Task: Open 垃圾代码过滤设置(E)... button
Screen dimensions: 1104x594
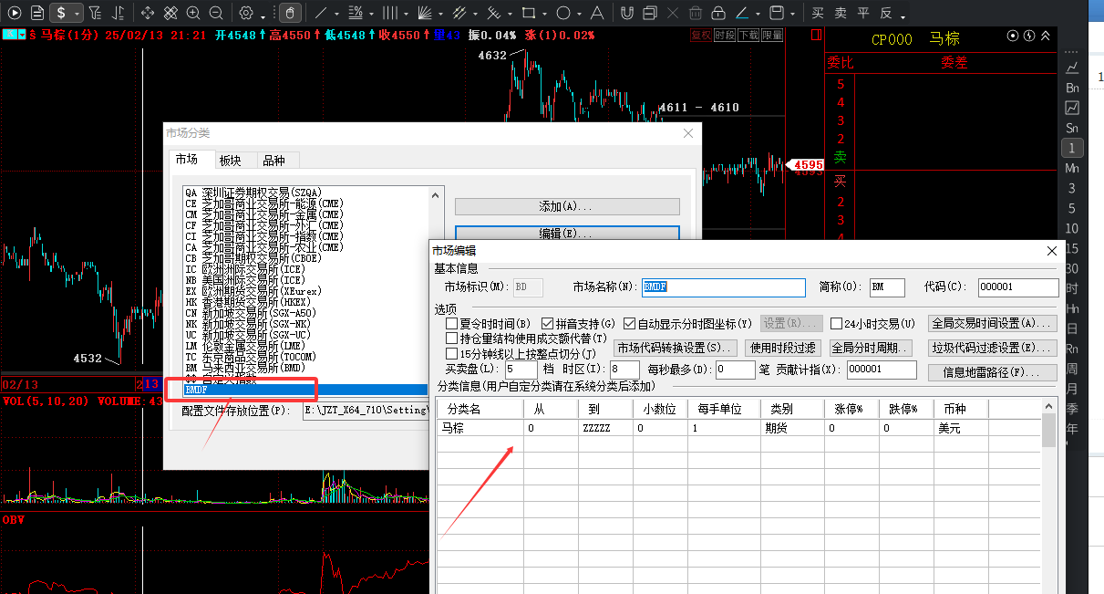Action: pyautogui.click(x=992, y=348)
